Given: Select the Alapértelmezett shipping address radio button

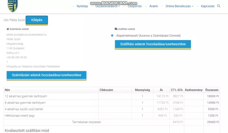Looking at the screenshot, I should click(x=112, y=36).
